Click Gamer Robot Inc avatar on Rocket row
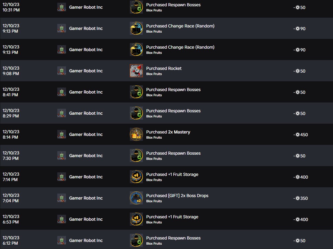The height and width of the screenshot is (249, 333). (62, 71)
